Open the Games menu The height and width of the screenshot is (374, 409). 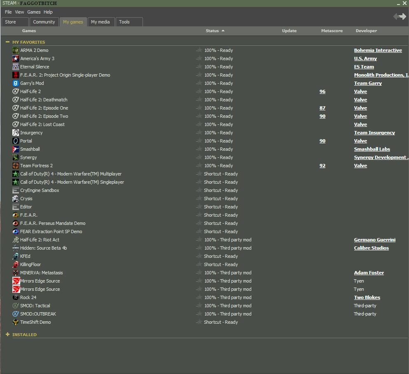point(34,12)
